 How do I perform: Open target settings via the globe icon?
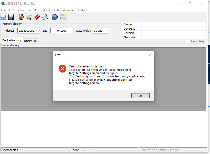coord(54,17)
